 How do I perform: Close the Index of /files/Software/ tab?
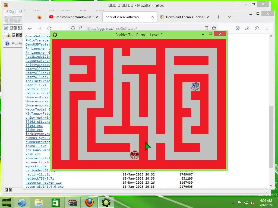coord(153,17)
